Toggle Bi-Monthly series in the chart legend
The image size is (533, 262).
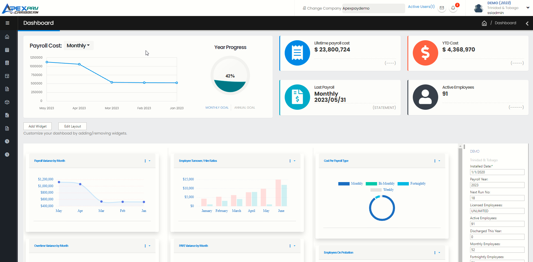[380, 183]
